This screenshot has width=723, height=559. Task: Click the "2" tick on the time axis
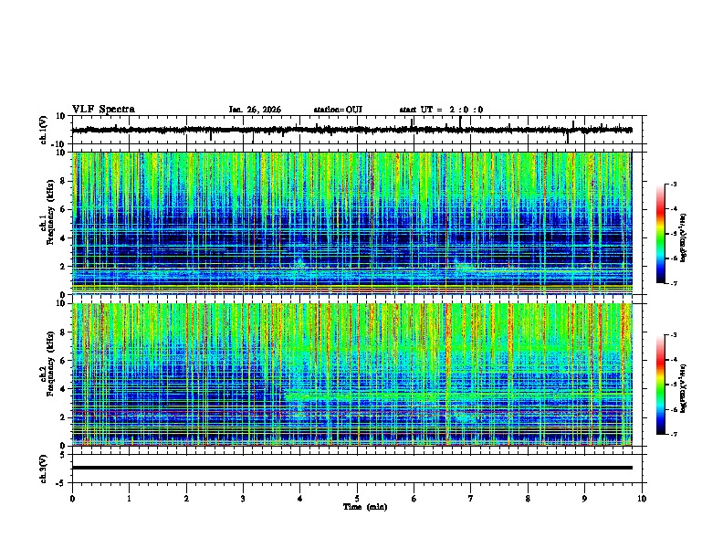coord(186,499)
